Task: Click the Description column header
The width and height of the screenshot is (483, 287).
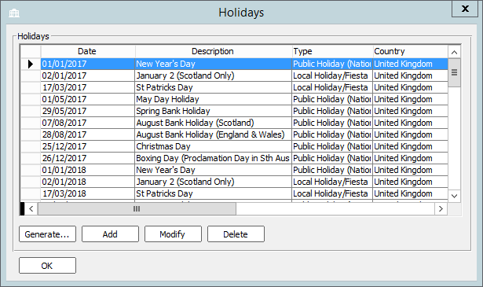Action: 213,51
